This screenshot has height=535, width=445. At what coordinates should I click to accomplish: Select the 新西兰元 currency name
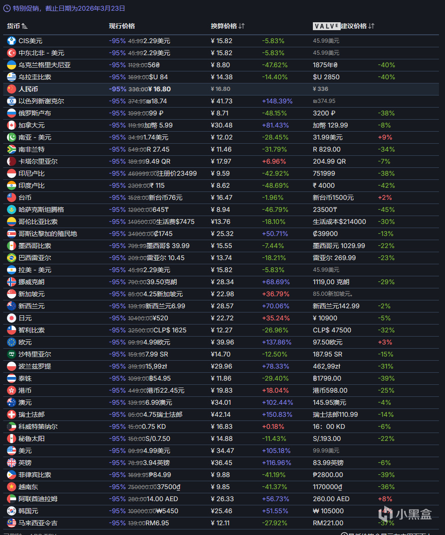(32, 306)
